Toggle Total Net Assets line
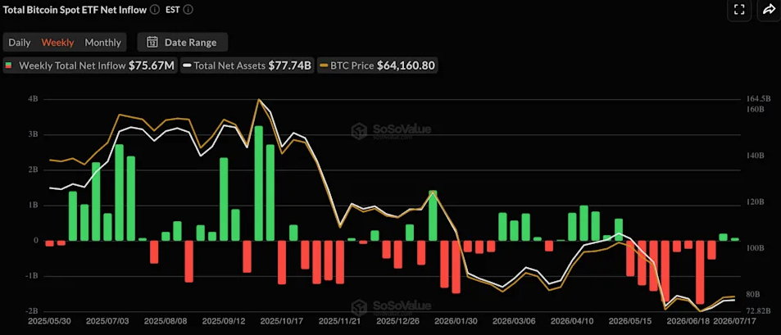 pyautogui.click(x=247, y=66)
